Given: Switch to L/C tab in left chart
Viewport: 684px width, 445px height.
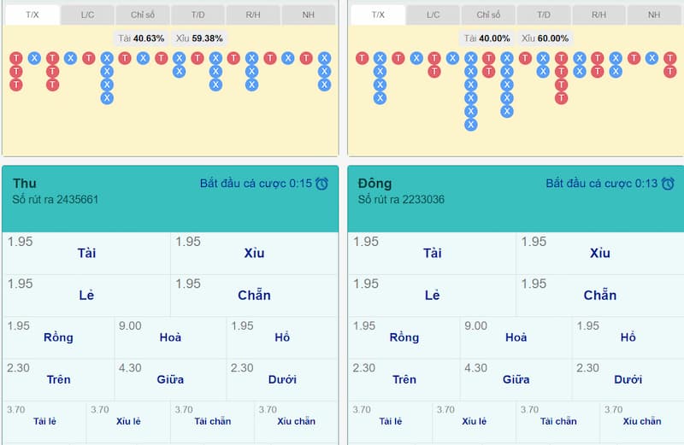Looking at the screenshot, I should click(88, 15).
